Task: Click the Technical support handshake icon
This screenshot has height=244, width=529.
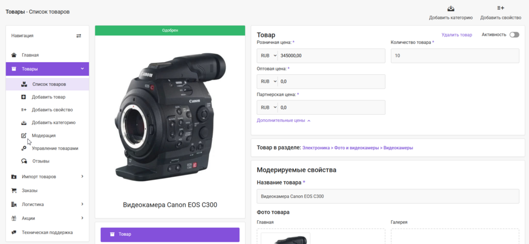Action: pyautogui.click(x=14, y=232)
